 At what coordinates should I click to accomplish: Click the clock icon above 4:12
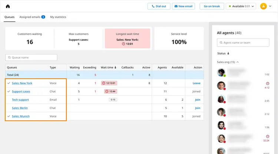pos(268,83)
